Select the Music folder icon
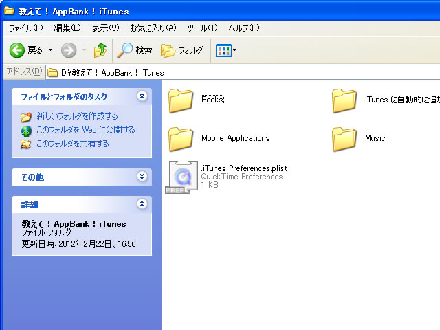This screenshot has height=330, width=440. 344,139
